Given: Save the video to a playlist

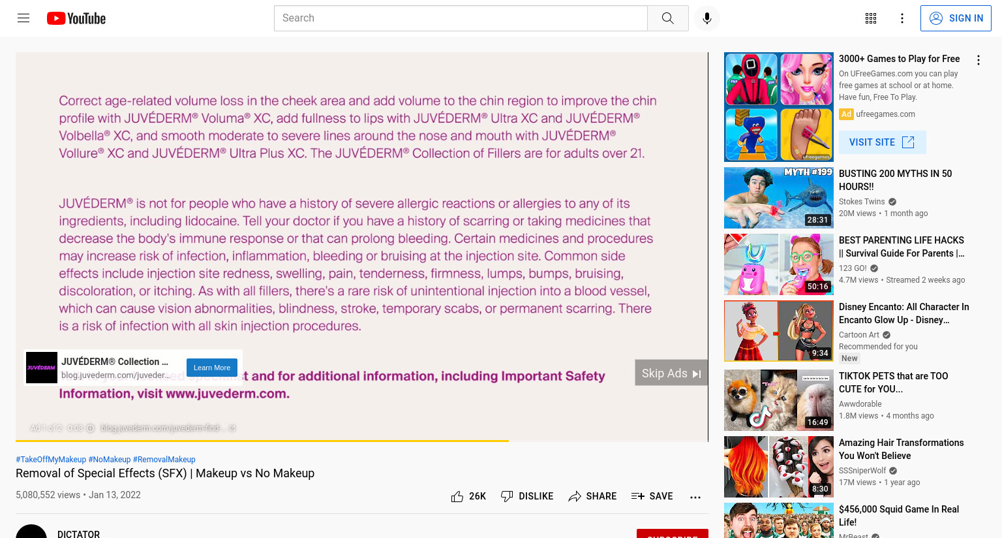Looking at the screenshot, I should [x=652, y=496].
